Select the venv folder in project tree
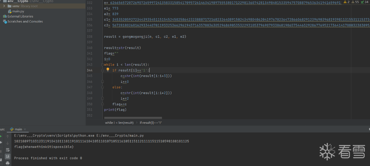370x166 pixels. click(23, 6)
